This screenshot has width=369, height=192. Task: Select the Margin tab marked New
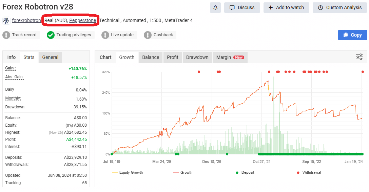point(230,57)
